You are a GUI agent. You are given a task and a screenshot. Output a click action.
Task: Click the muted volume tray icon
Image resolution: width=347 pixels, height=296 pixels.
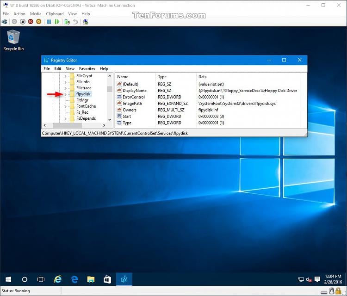click(309, 280)
